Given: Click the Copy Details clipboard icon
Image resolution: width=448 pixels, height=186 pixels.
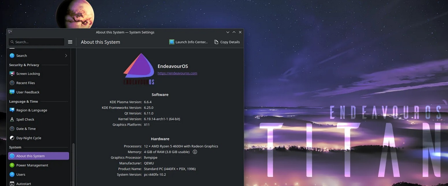Looking at the screenshot, I should point(216,42).
